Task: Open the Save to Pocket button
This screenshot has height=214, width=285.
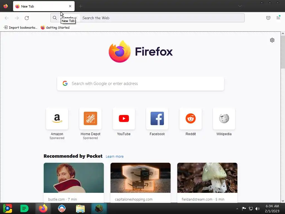Action: click(268, 18)
